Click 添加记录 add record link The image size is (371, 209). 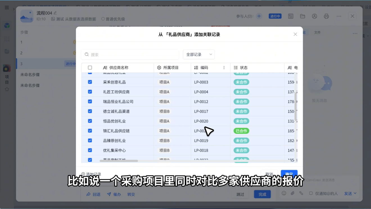pos(91,174)
